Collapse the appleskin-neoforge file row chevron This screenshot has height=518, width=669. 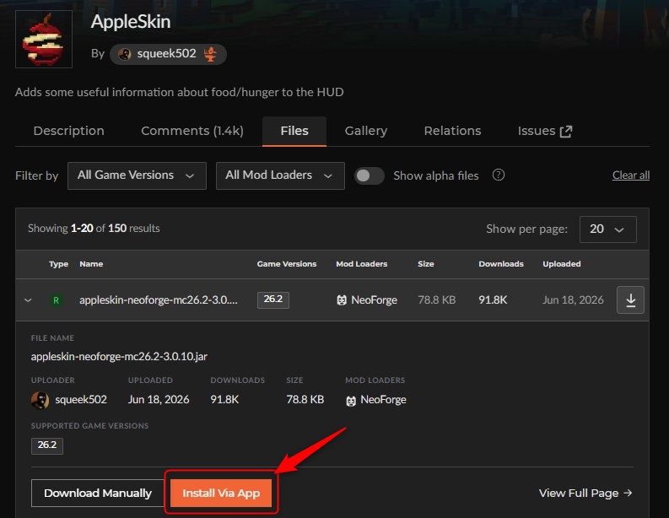[x=28, y=300]
